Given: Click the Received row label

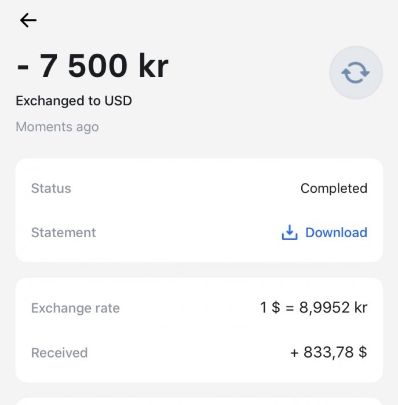Looking at the screenshot, I should (59, 353).
